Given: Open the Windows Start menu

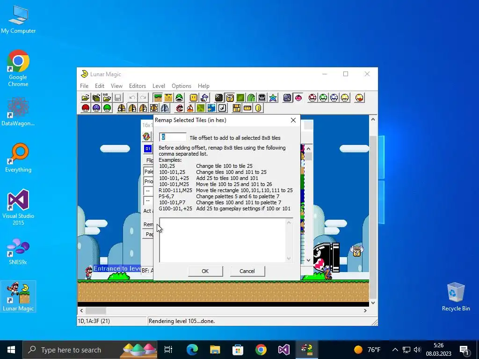Looking at the screenshot, I should (11, 350).
